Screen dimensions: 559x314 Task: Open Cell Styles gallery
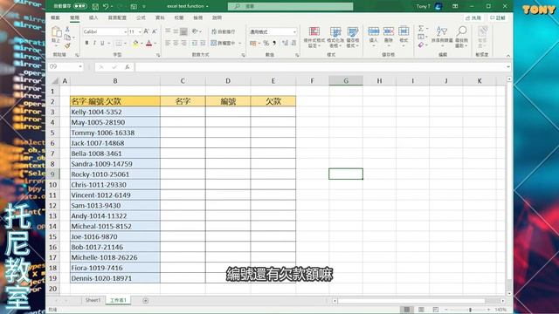pos(353,37)
